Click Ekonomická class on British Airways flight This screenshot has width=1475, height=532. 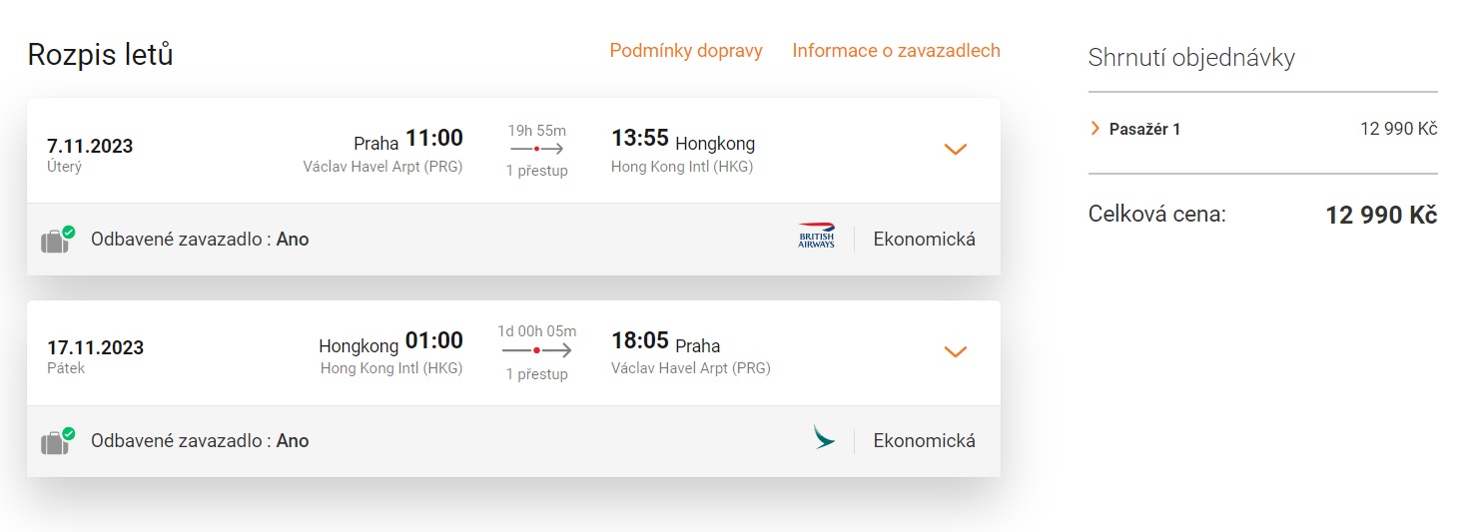pyautogui.click(x=924, y=240)
